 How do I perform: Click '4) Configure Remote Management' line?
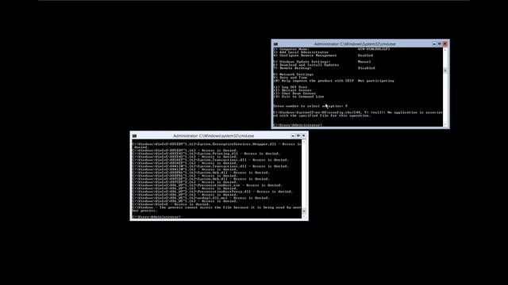click(x=305, y=55)
